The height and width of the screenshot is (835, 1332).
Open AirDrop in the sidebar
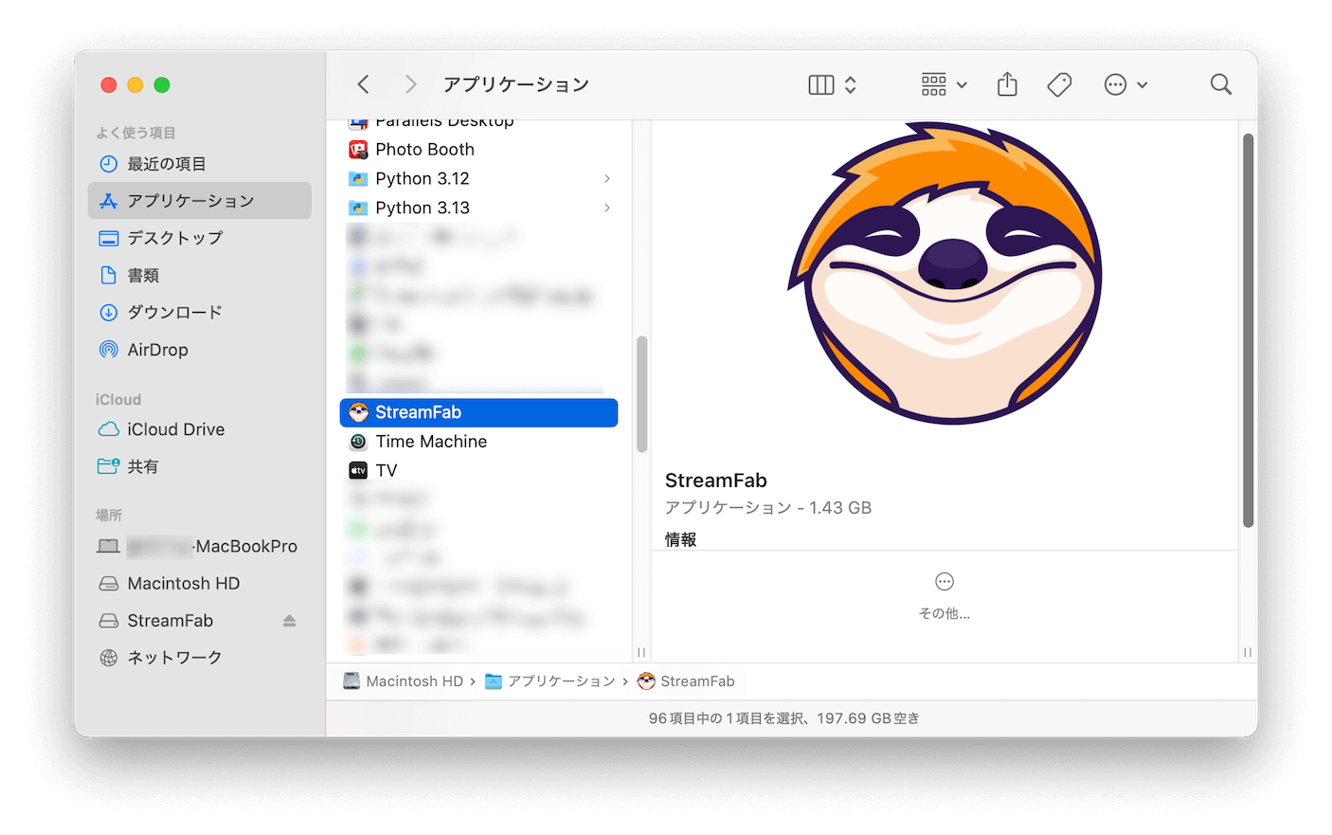click(x=199, y=350)
